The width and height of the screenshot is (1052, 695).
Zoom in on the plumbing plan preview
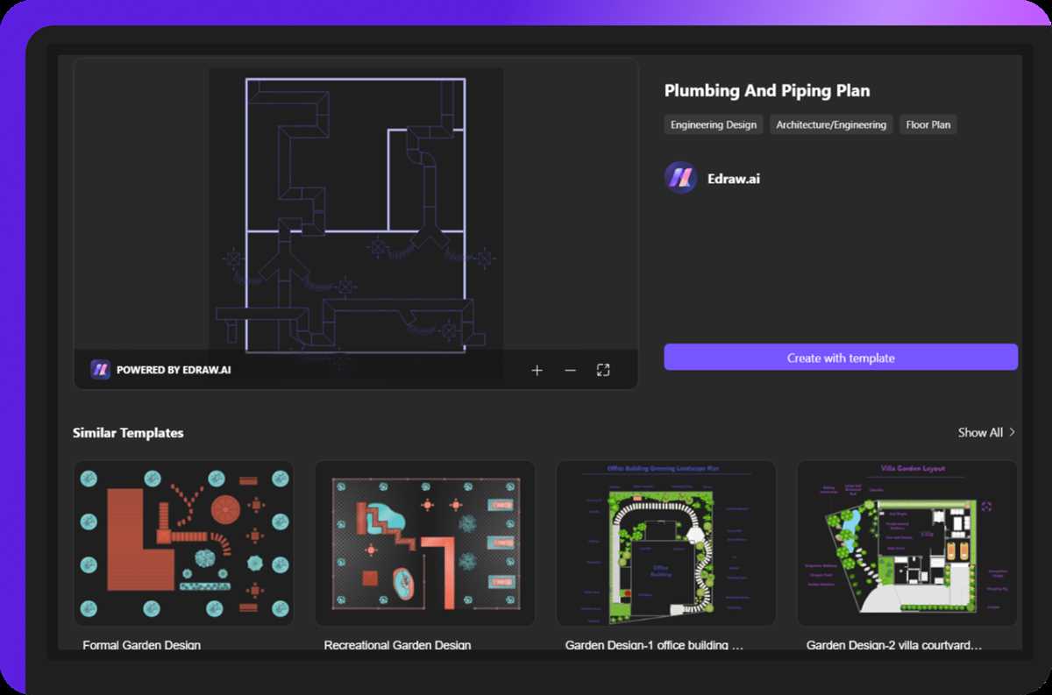(x=537, y=371)
